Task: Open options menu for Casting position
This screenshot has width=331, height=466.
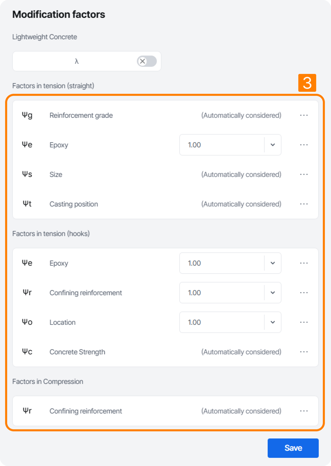Action: (304, 204)
